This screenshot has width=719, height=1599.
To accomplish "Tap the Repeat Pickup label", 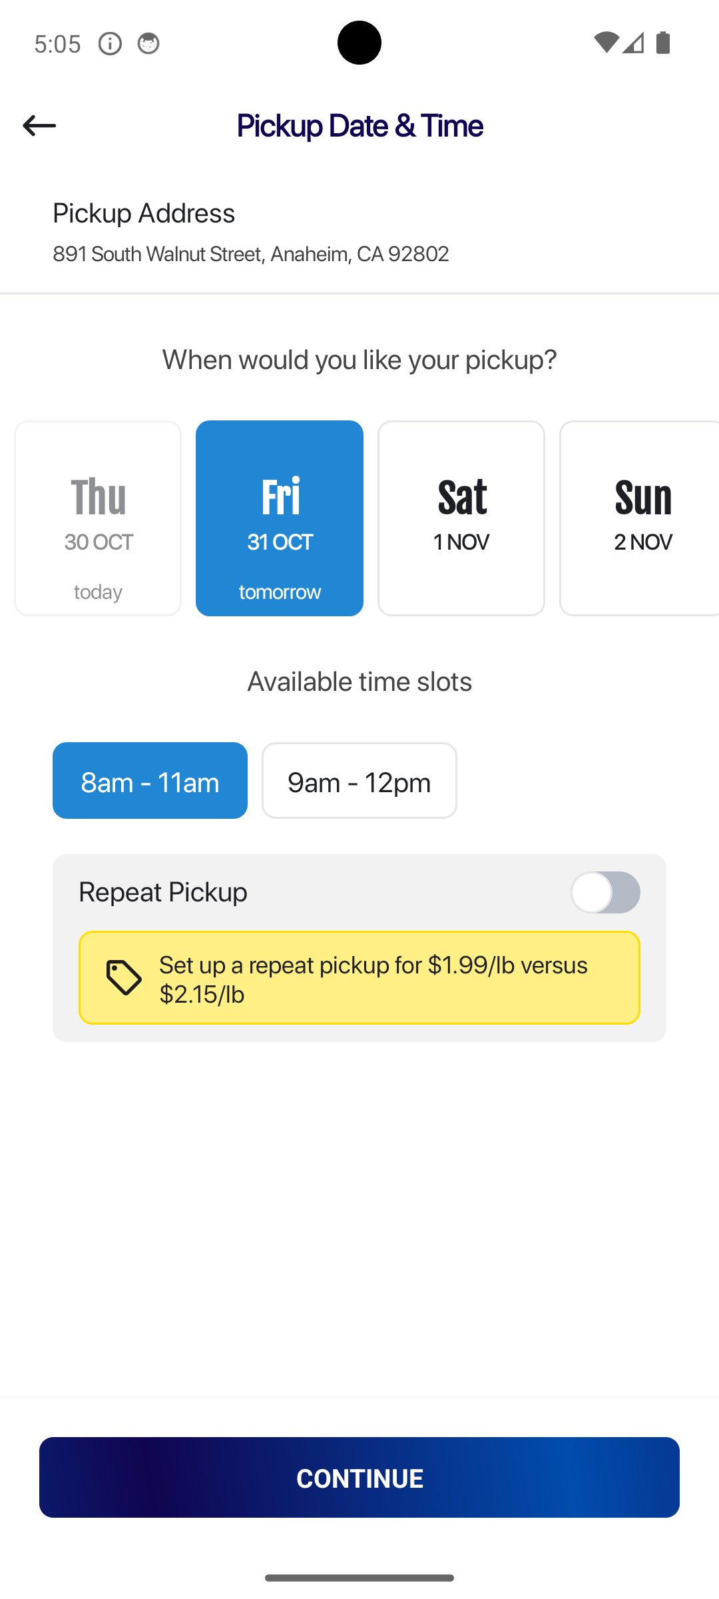I will [x=163, y=892].
